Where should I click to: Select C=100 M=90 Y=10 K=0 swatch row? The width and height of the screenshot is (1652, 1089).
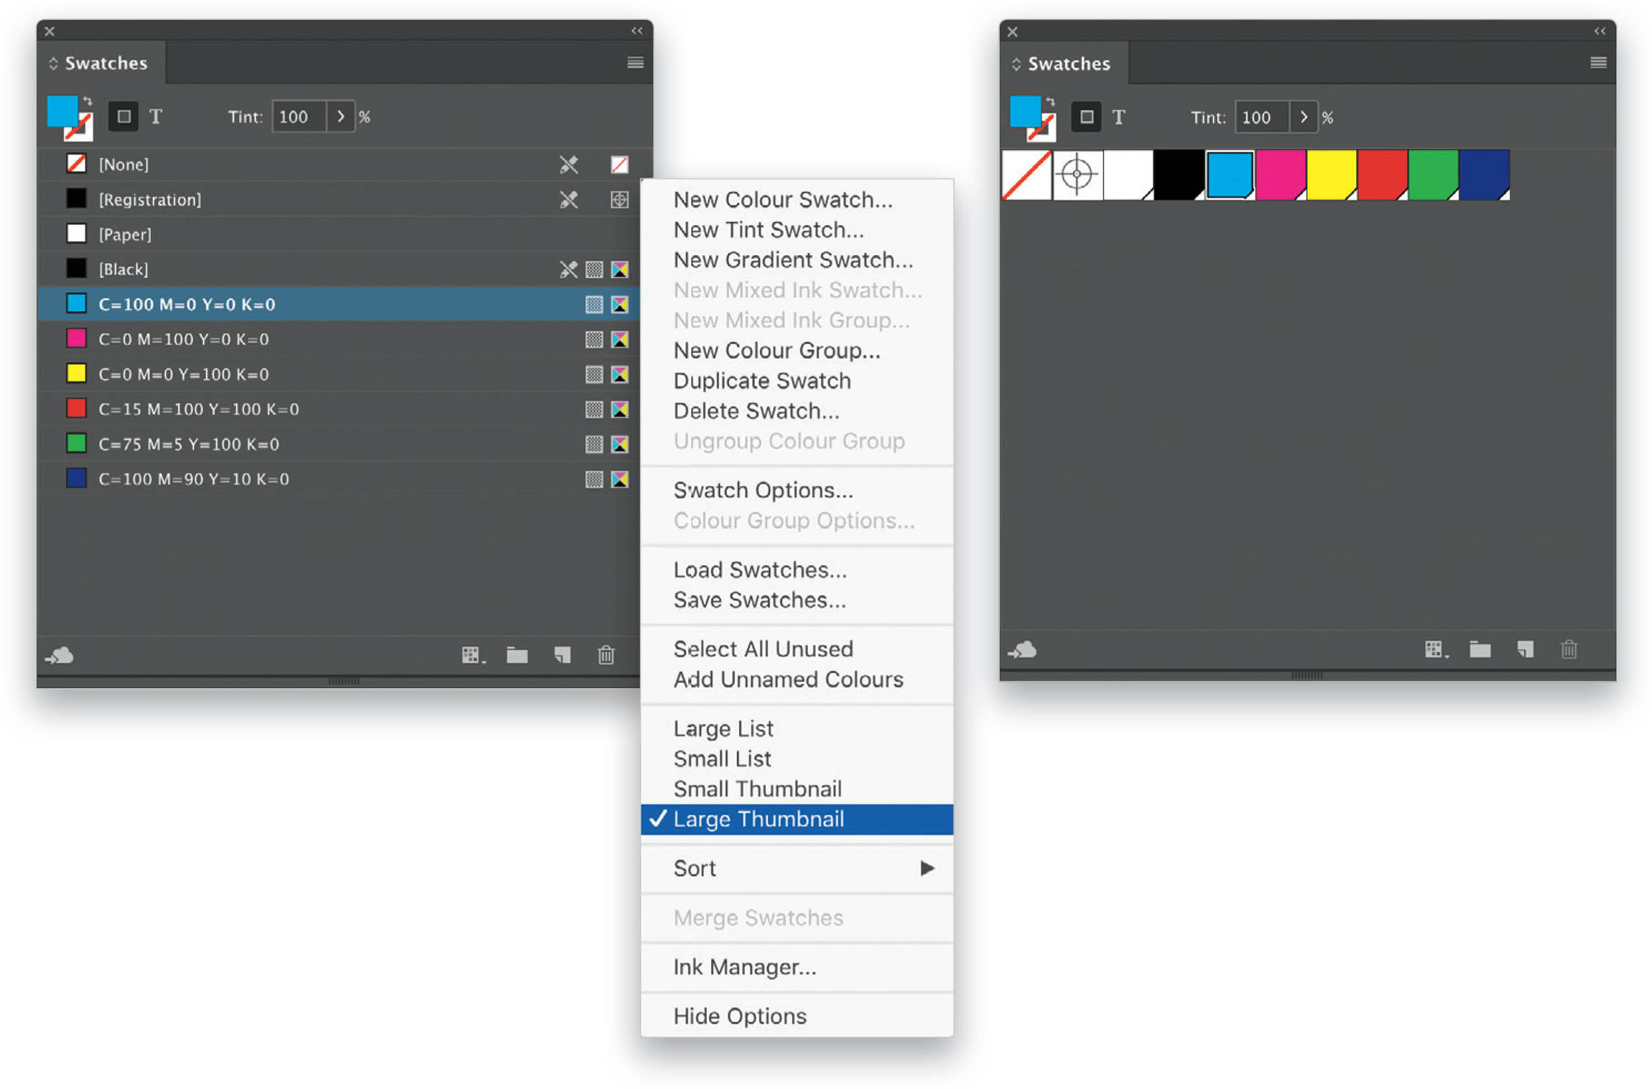pyautogui.click(x=338, y=479)
